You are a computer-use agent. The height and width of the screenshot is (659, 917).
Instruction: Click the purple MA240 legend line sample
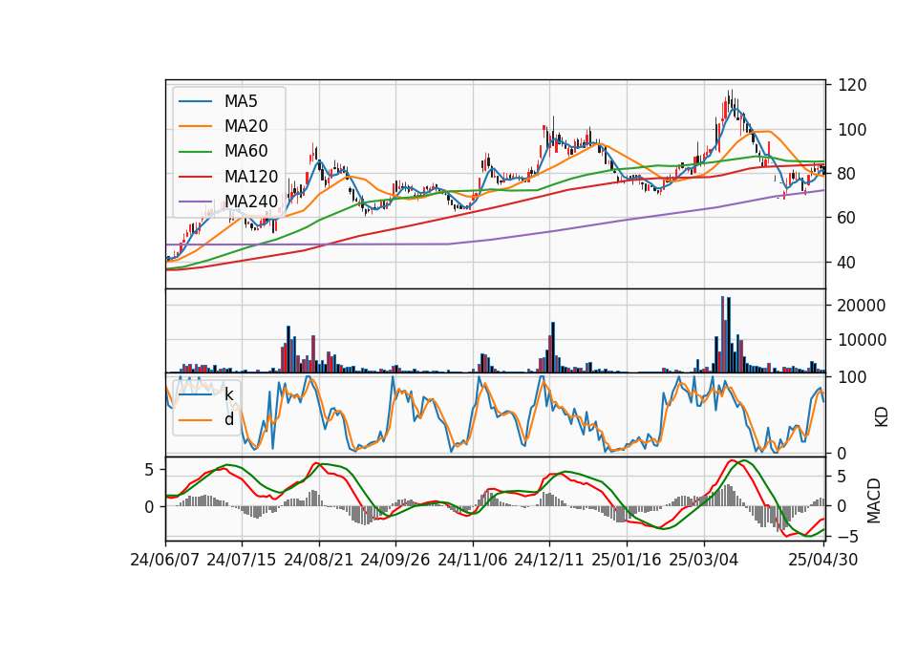[195, 202]
